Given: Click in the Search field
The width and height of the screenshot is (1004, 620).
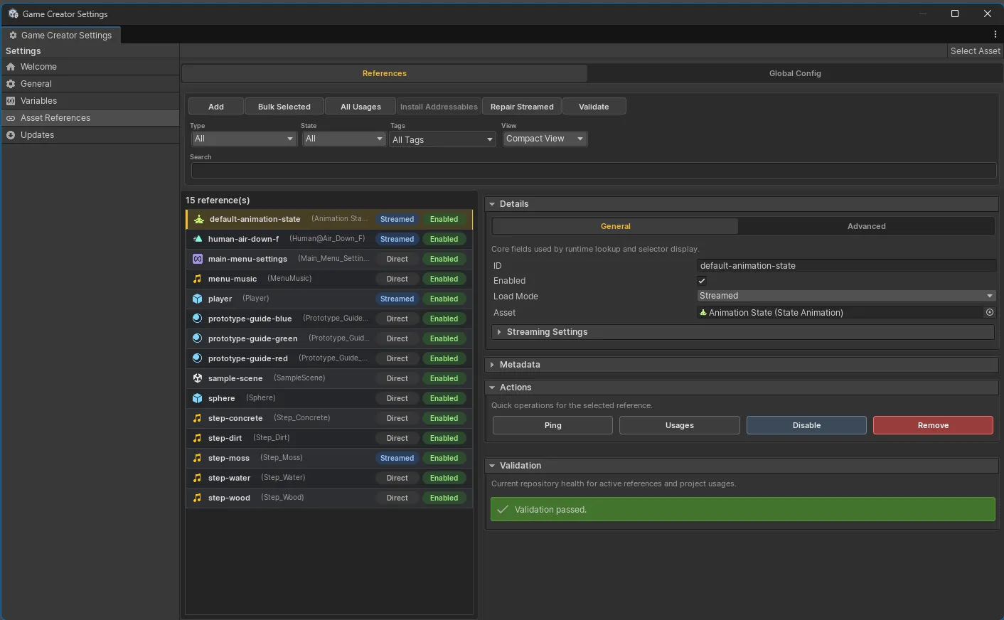Looking at the screenshot, I should tap(594, 171).
